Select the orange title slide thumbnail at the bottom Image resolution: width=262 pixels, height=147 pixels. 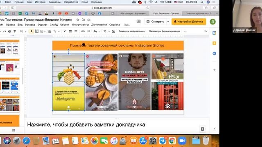coord(10,121)
